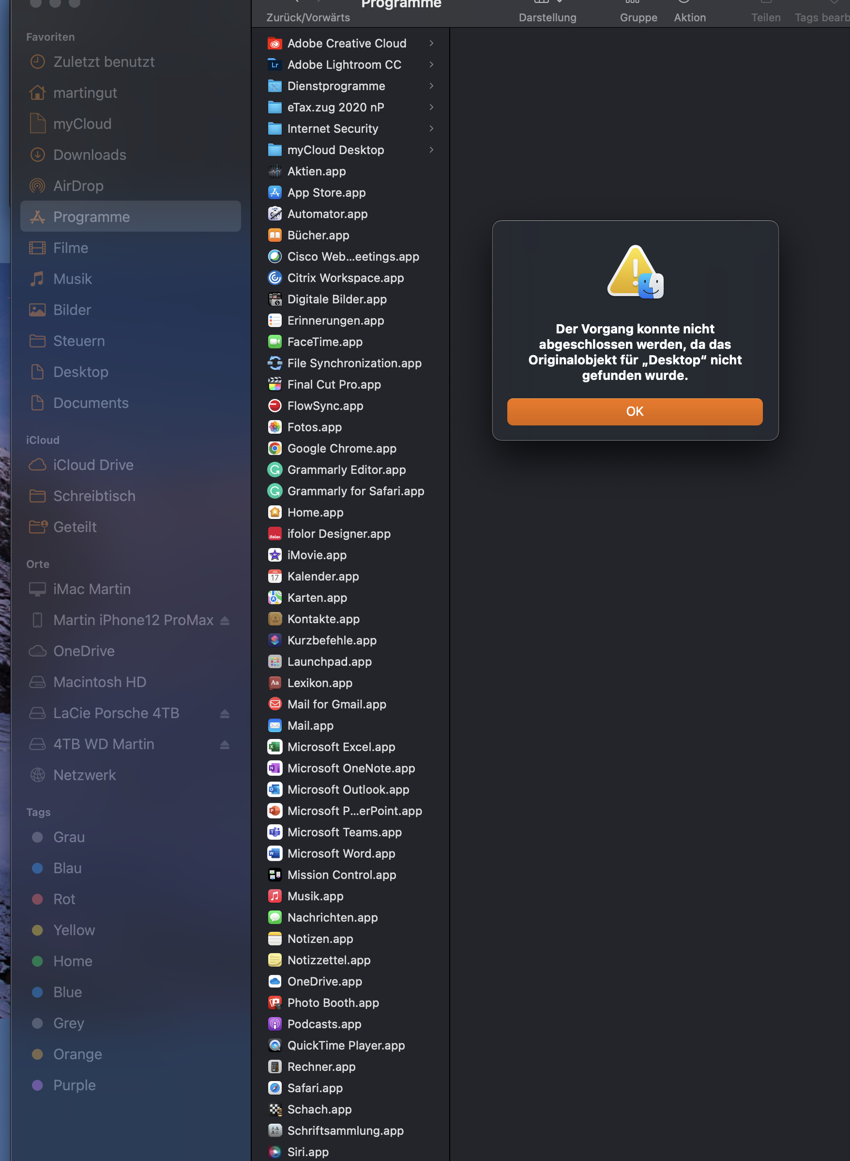Click the Fotos app icon
The width and height of the screenshot is (850, 1161).
[275, 427]
